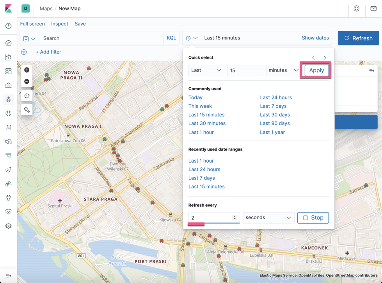Open Machine Learning icon in sidebar
Viewport: 382px width, 283px height.
[8, 113]
